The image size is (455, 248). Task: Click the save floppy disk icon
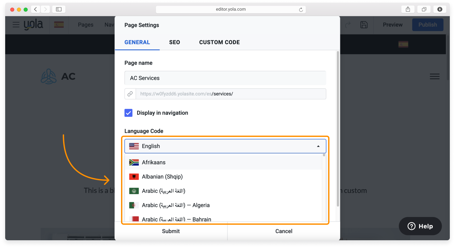(x=364, y=25)
